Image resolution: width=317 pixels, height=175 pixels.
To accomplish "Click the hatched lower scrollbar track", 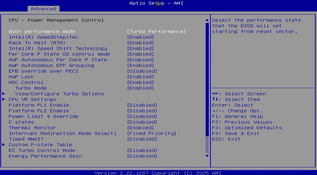I will 207,145.
